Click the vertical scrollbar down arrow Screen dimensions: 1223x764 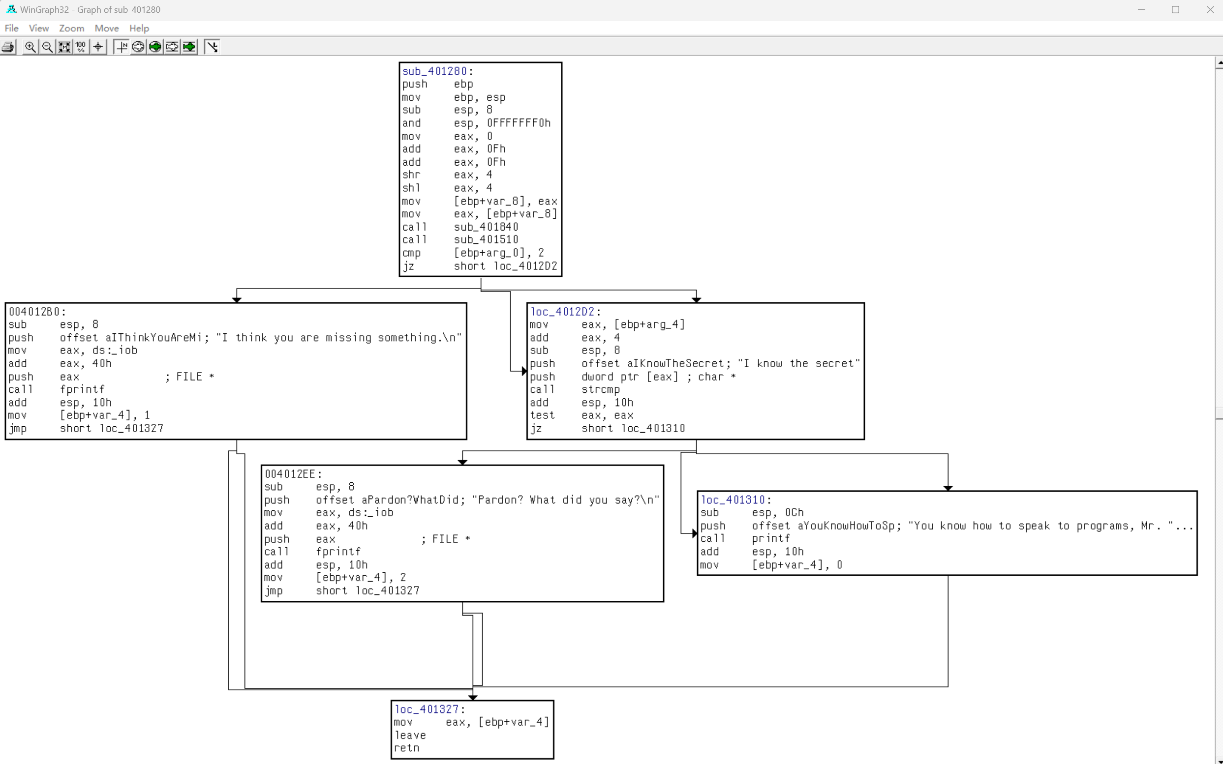pyautogui.click(x=1219, y=760)
